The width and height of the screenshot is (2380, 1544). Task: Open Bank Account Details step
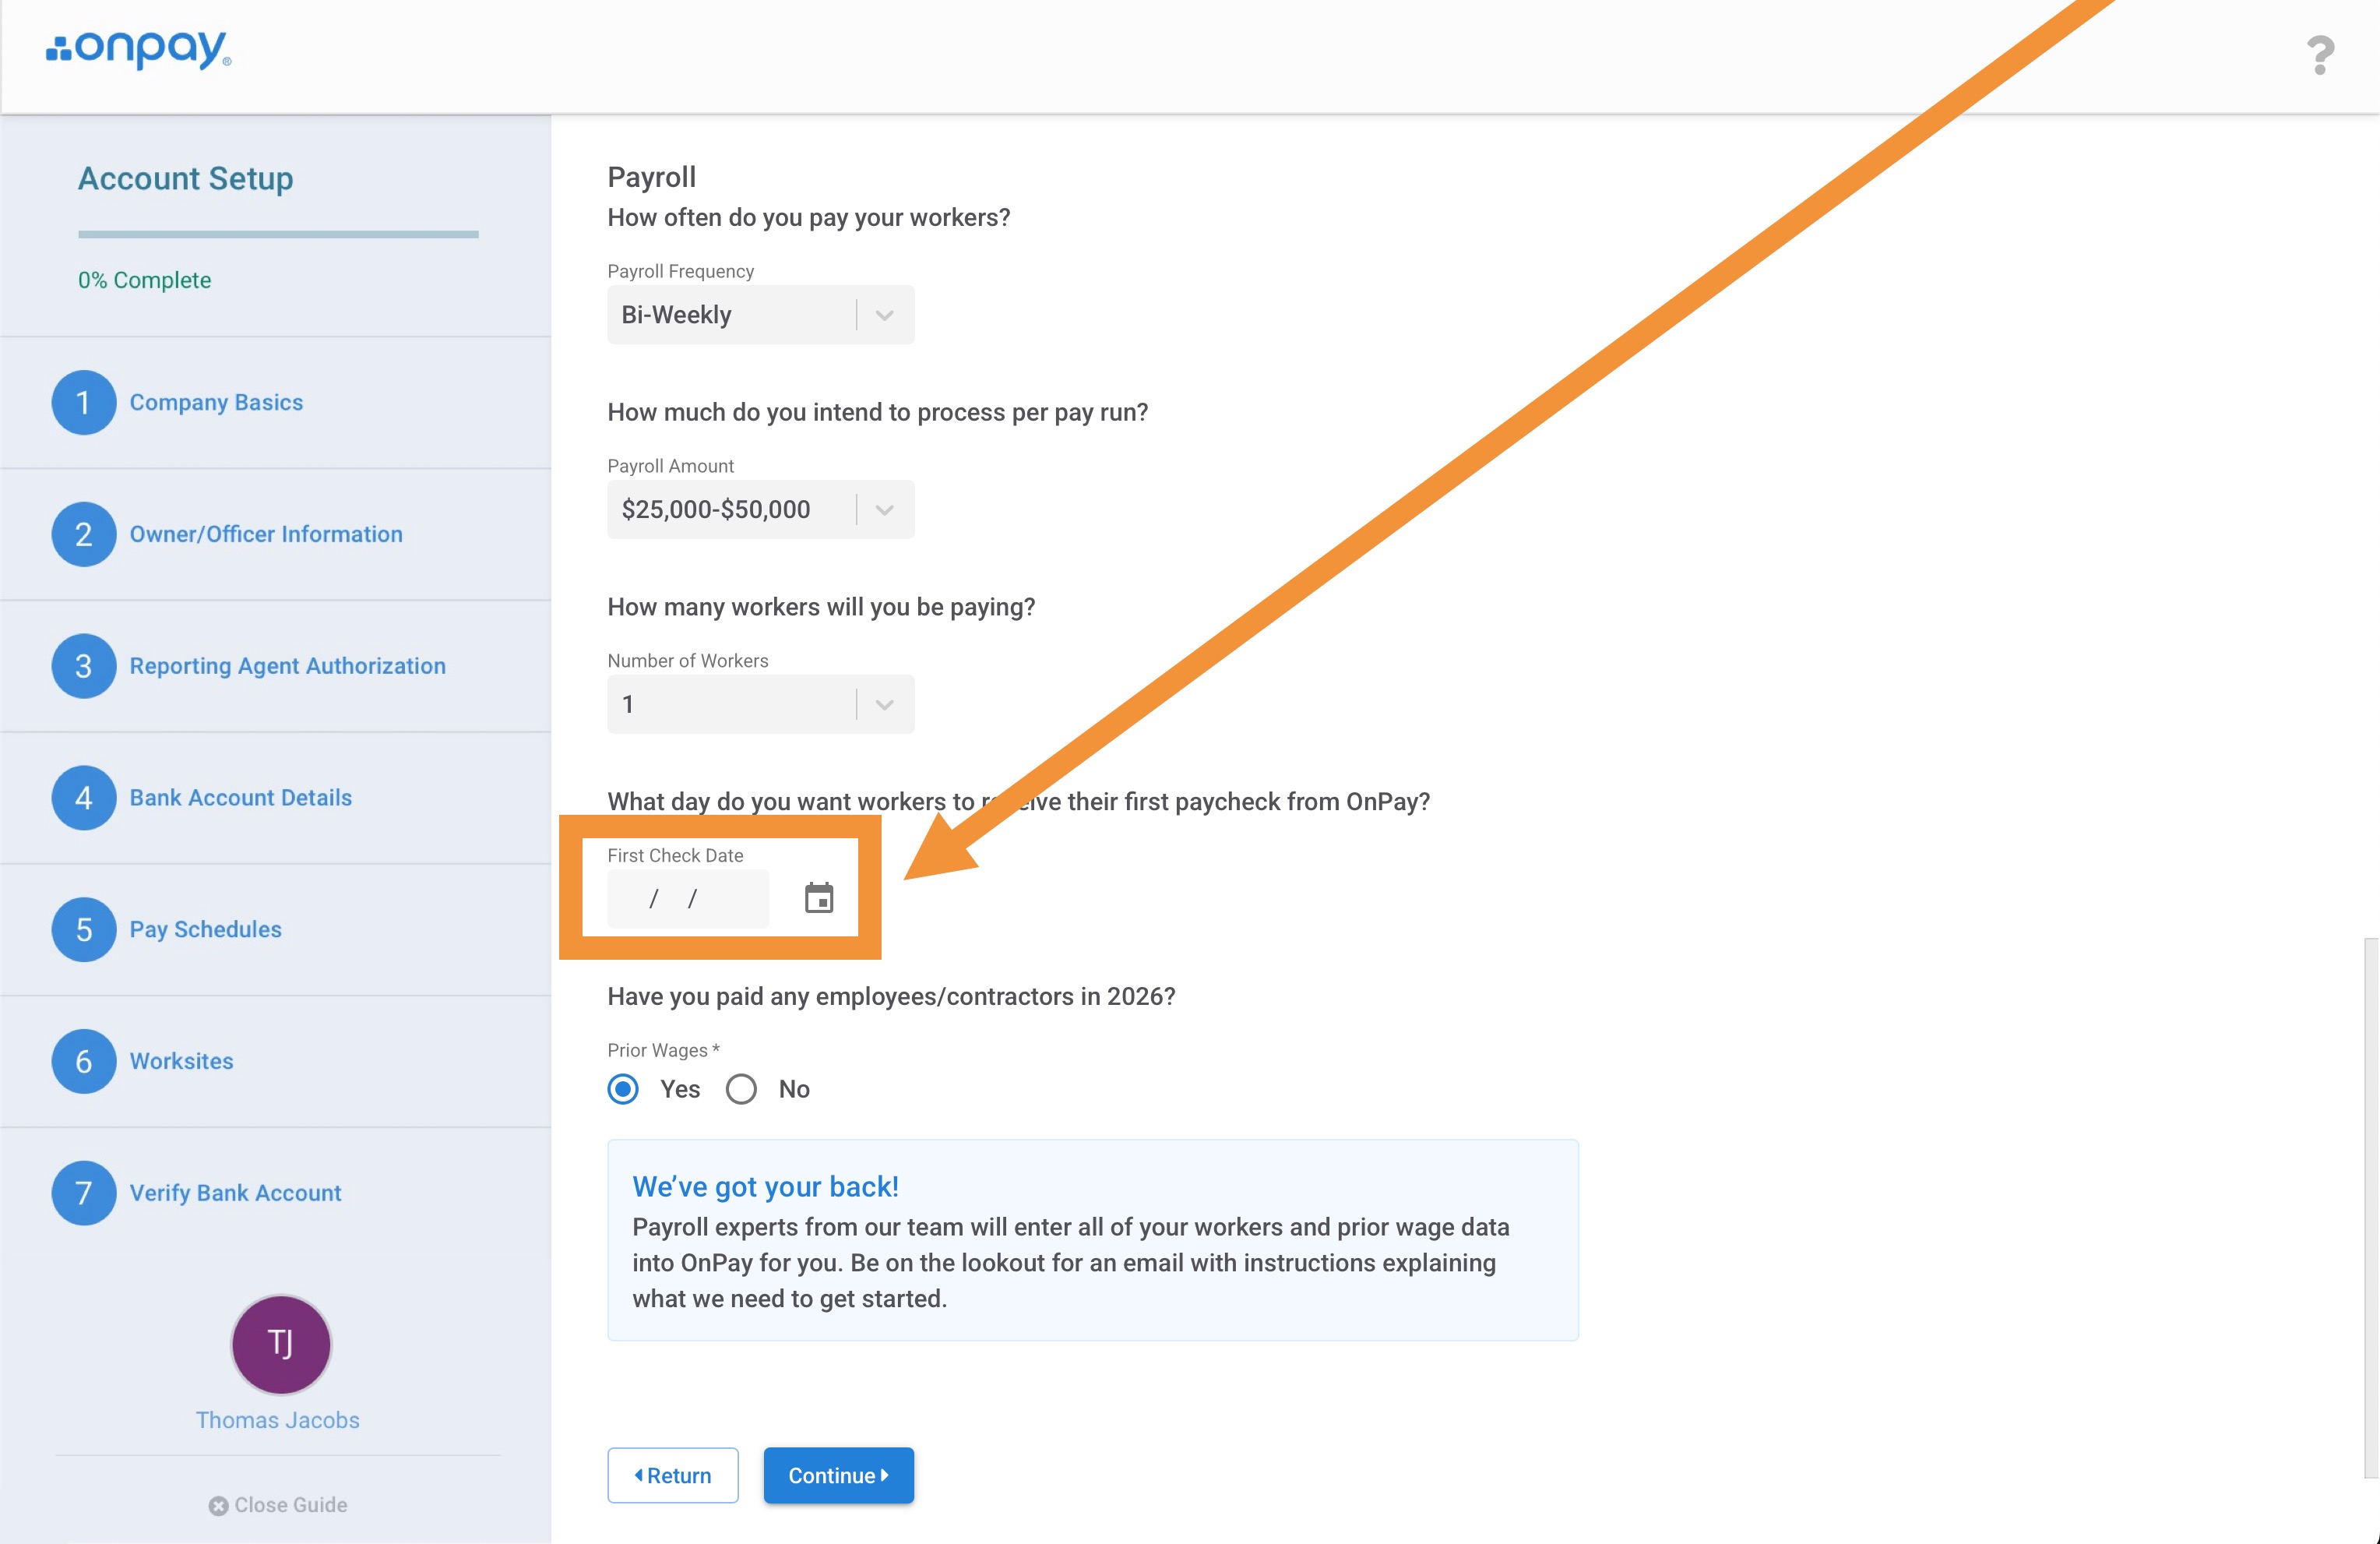(x=240, y=798)
